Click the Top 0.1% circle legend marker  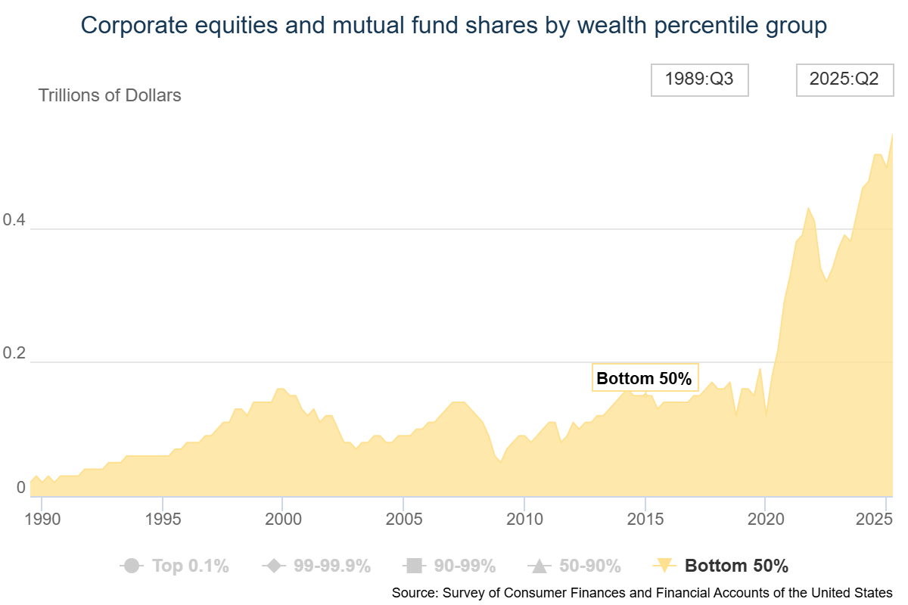132,566
